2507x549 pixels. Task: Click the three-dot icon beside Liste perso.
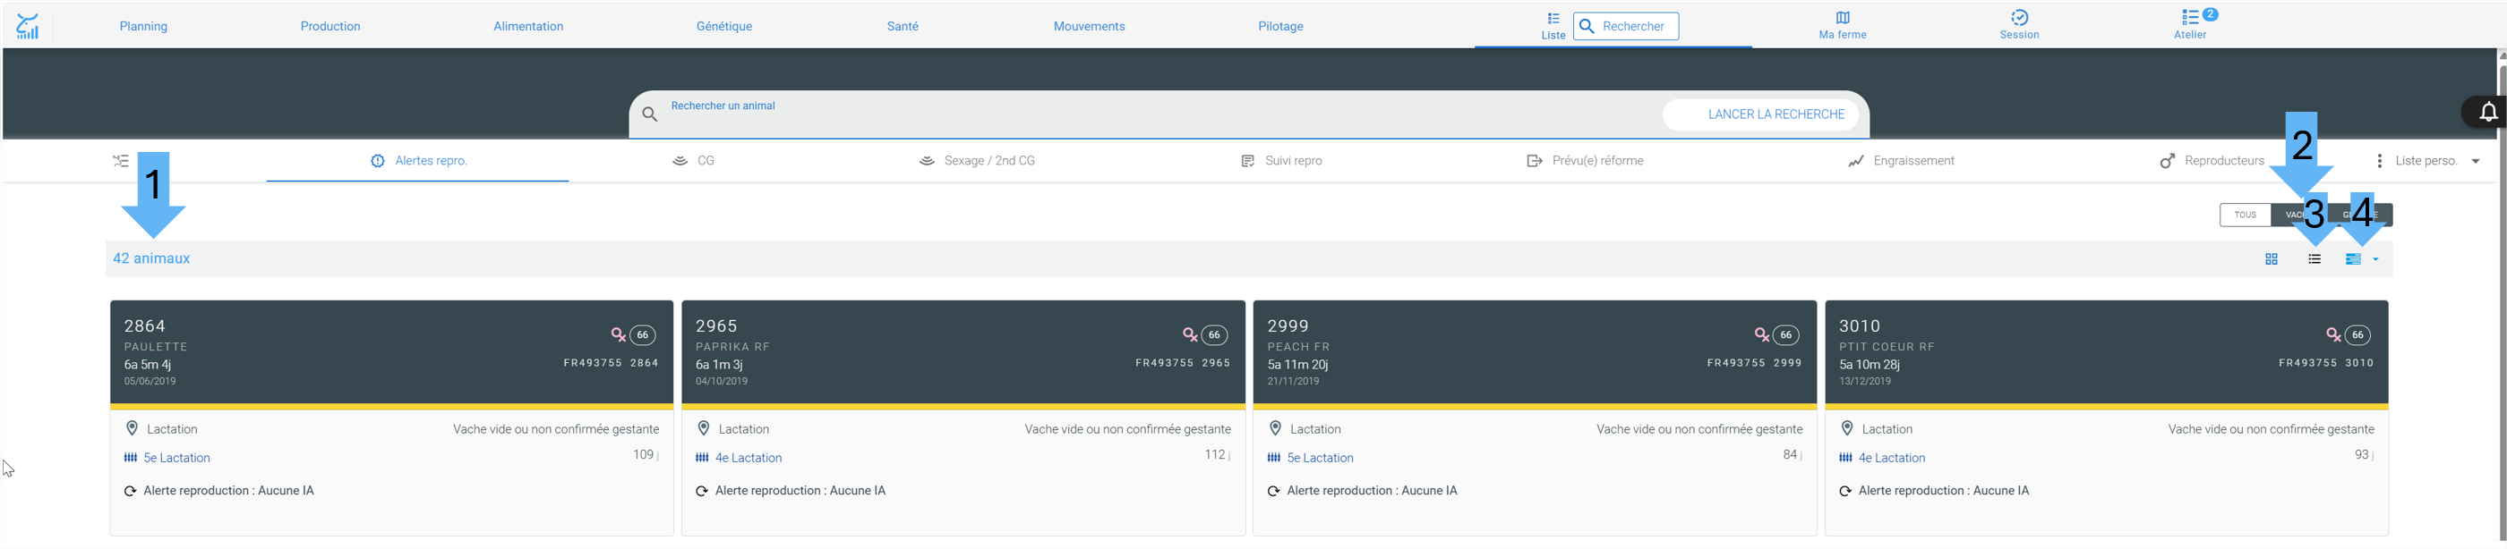point(2379,161)
